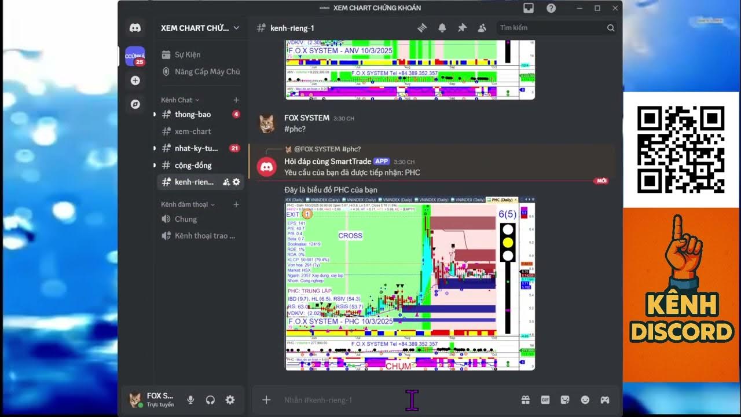This screenshot has width=741, height=417.
Task: Open the PHC chart image
Action: point(410,283)
